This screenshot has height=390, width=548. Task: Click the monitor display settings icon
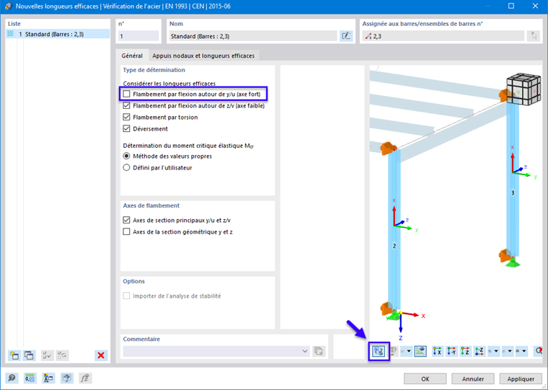tap(67, 378)
